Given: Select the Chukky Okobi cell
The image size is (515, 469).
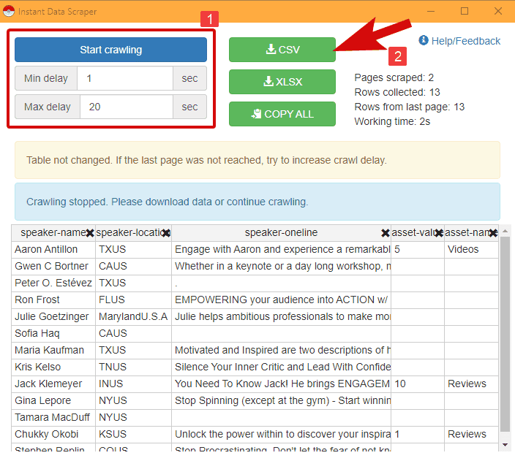Looking at the screenshot, I should 53,434.
